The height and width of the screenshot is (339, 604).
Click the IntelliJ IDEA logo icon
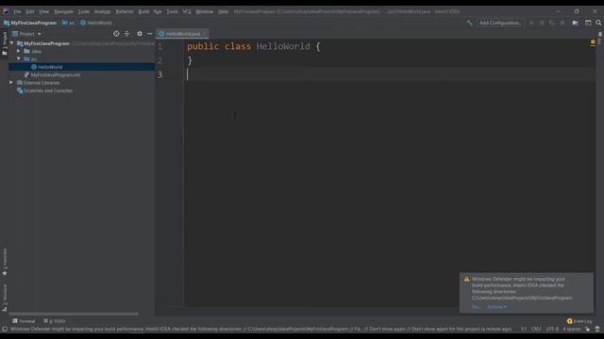click(x=6, y=11)
